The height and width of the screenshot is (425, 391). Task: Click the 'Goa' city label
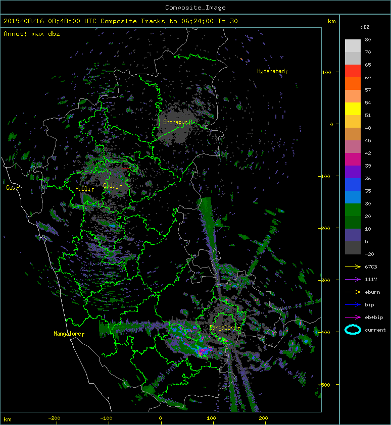pyautogui.click(x=11, y=188)
